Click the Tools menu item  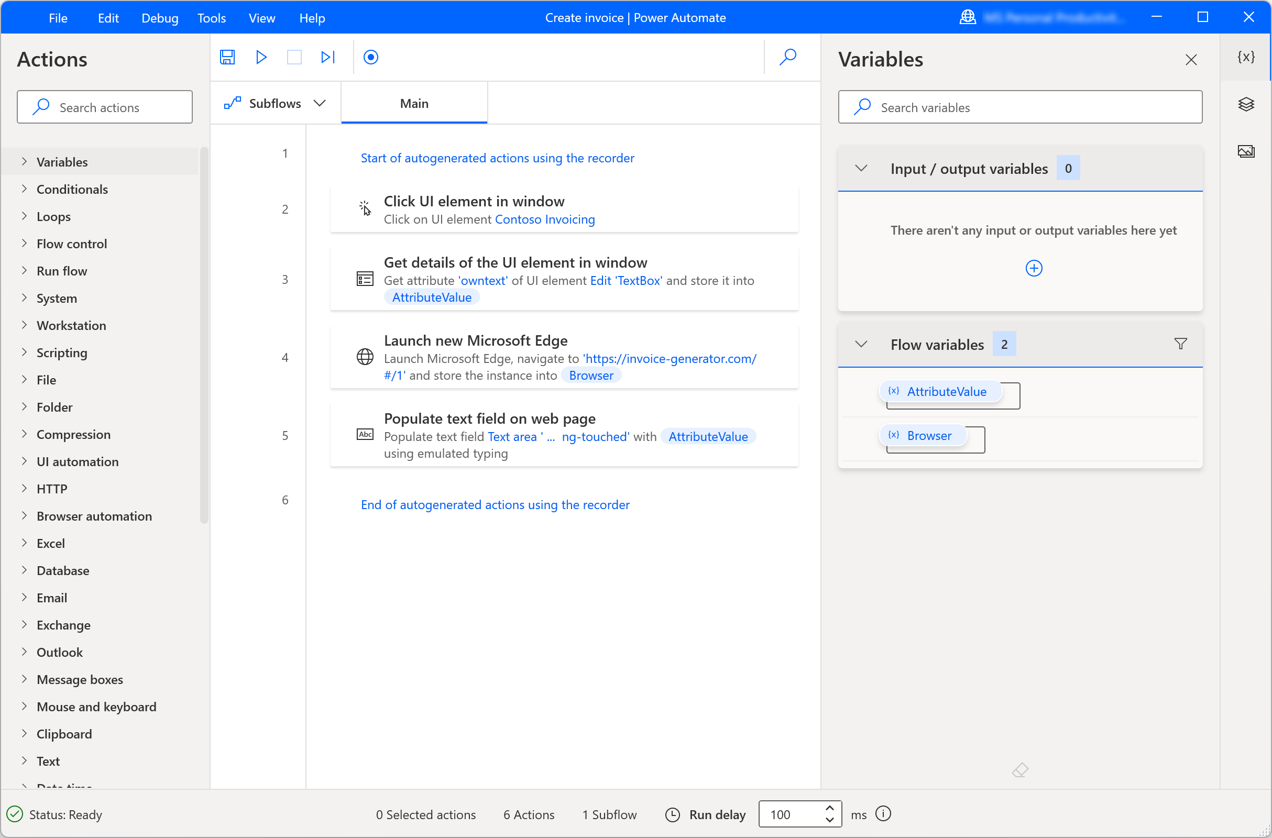tap(211, 17)
